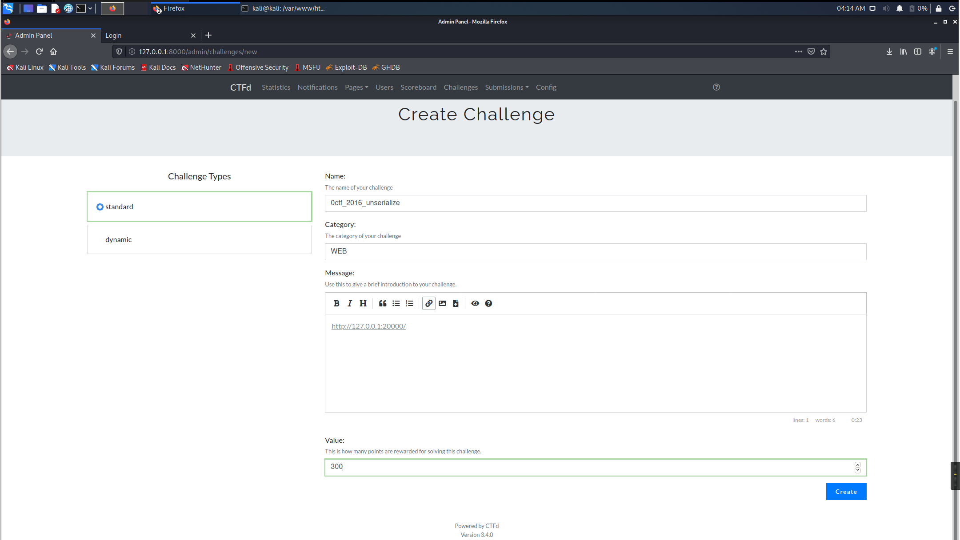The image size is (960, 540).
Task: Insert heading in message editor
Action: [x=363, y=303]
